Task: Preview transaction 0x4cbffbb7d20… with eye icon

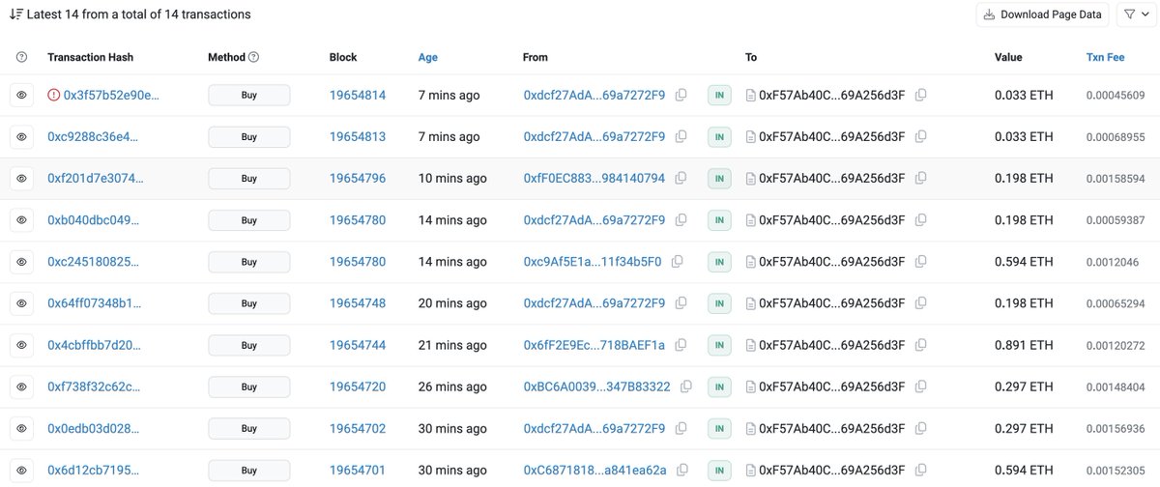Action: pyautogui.click(x=22, y=345)
